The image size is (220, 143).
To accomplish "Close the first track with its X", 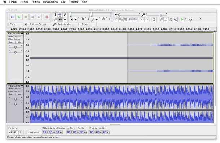I will point(8,34).
